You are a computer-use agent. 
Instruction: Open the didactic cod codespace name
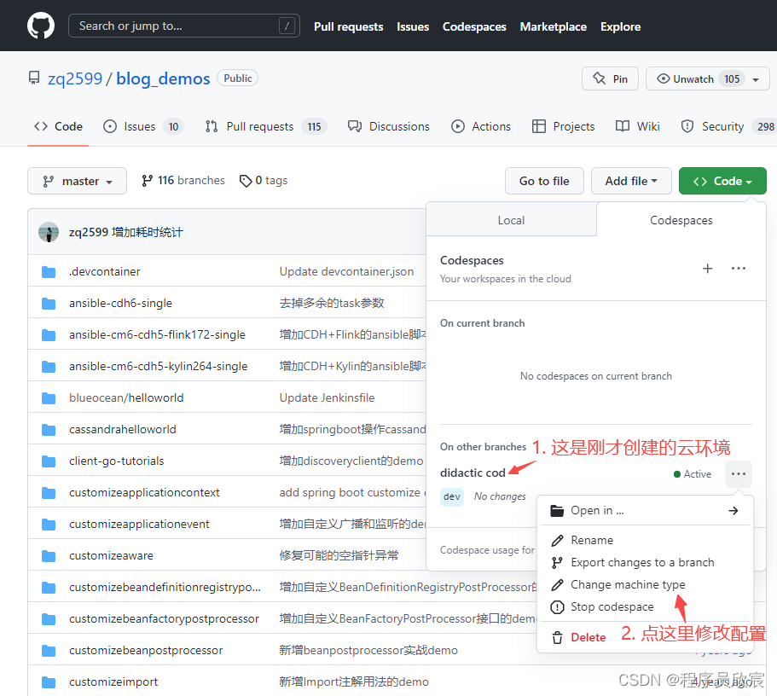[473, 473]
